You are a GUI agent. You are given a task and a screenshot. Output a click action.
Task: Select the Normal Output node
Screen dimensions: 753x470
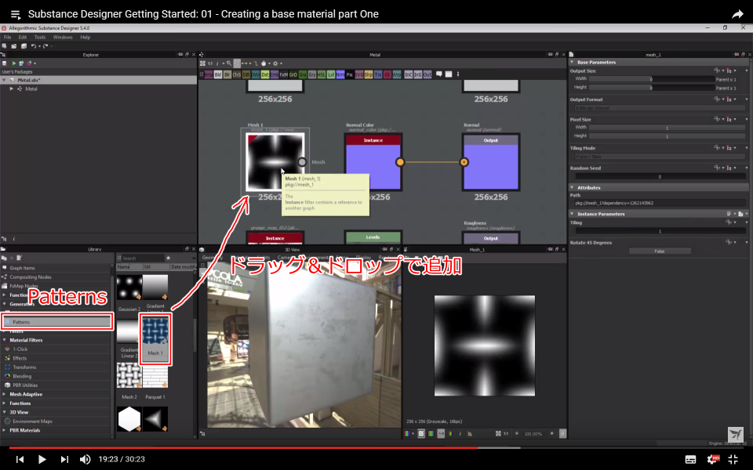pos(491,162)
